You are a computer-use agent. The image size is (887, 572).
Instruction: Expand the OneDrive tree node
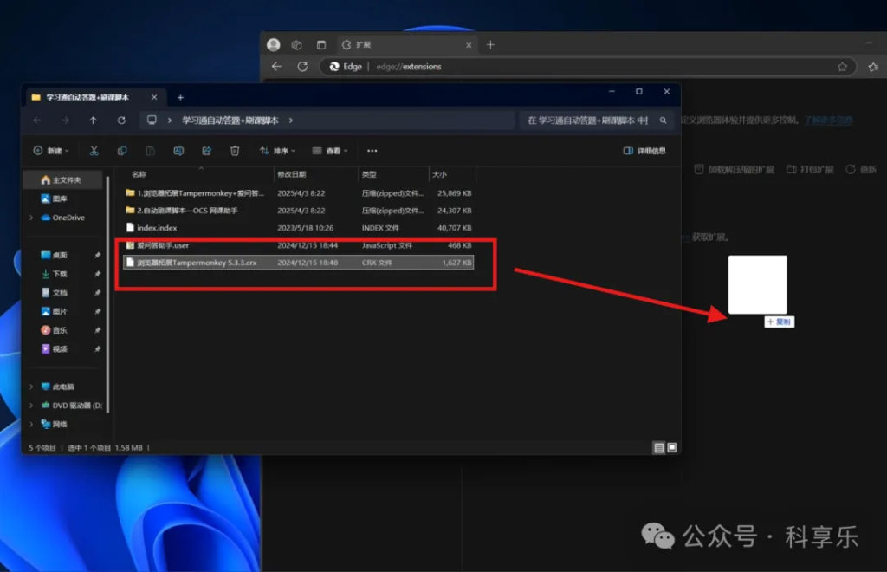(31, 218)
